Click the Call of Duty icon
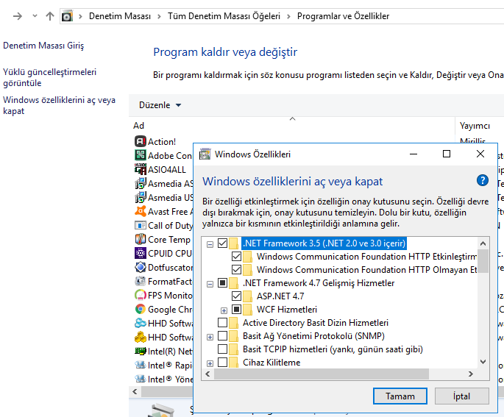This screenshot has height=417, width=504. (140, 225)
